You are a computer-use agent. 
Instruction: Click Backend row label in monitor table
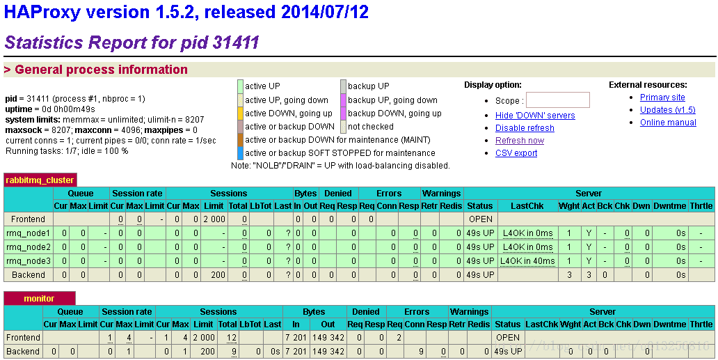tap(23, 352)
